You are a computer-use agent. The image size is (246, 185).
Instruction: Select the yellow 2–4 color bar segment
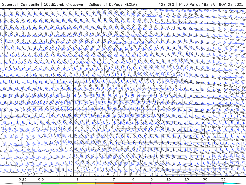point(86,183)
